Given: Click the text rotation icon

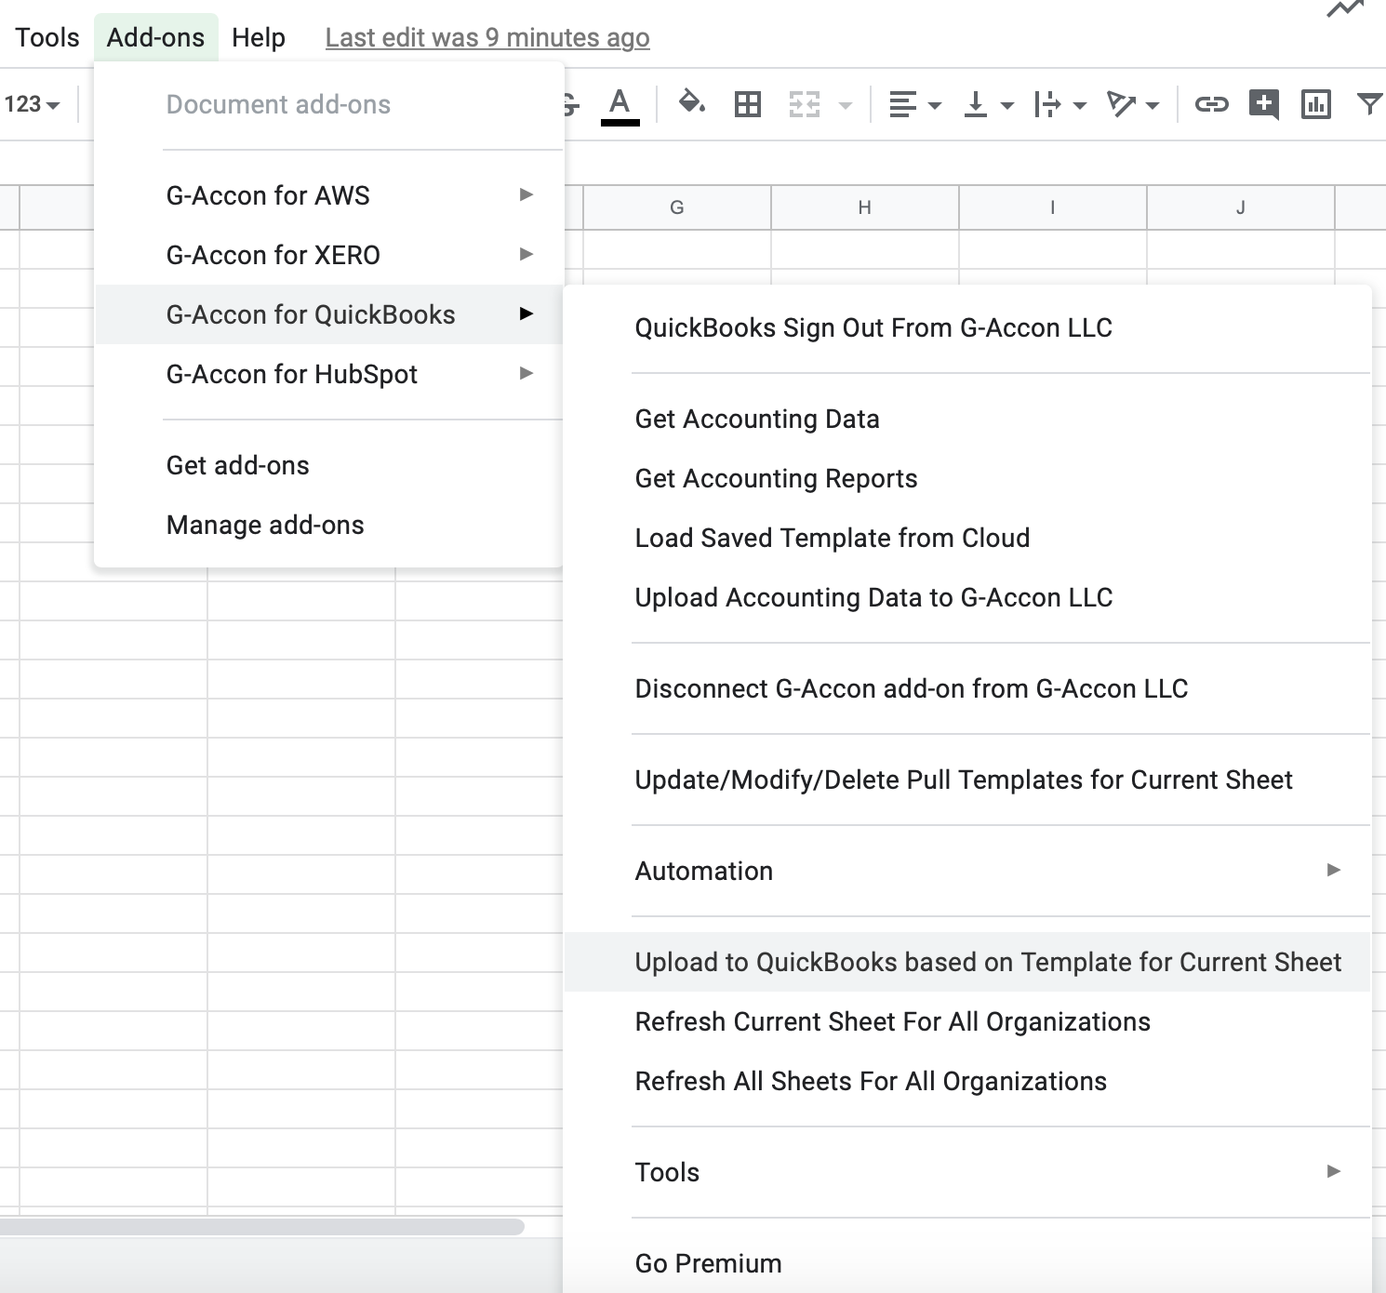Looking at the screenshot, I should tap(1121, 104).
